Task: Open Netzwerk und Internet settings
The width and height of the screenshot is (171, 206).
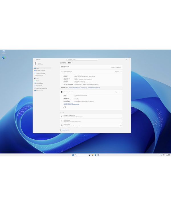Action: pyautogui.click(x=42, y=73)
